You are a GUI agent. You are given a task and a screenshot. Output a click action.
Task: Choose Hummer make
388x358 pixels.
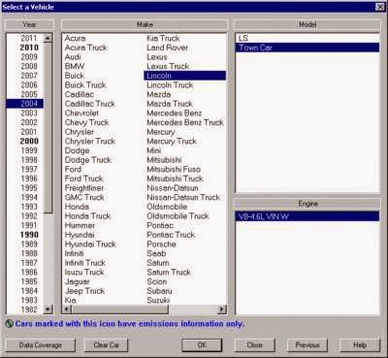[80, 225]
